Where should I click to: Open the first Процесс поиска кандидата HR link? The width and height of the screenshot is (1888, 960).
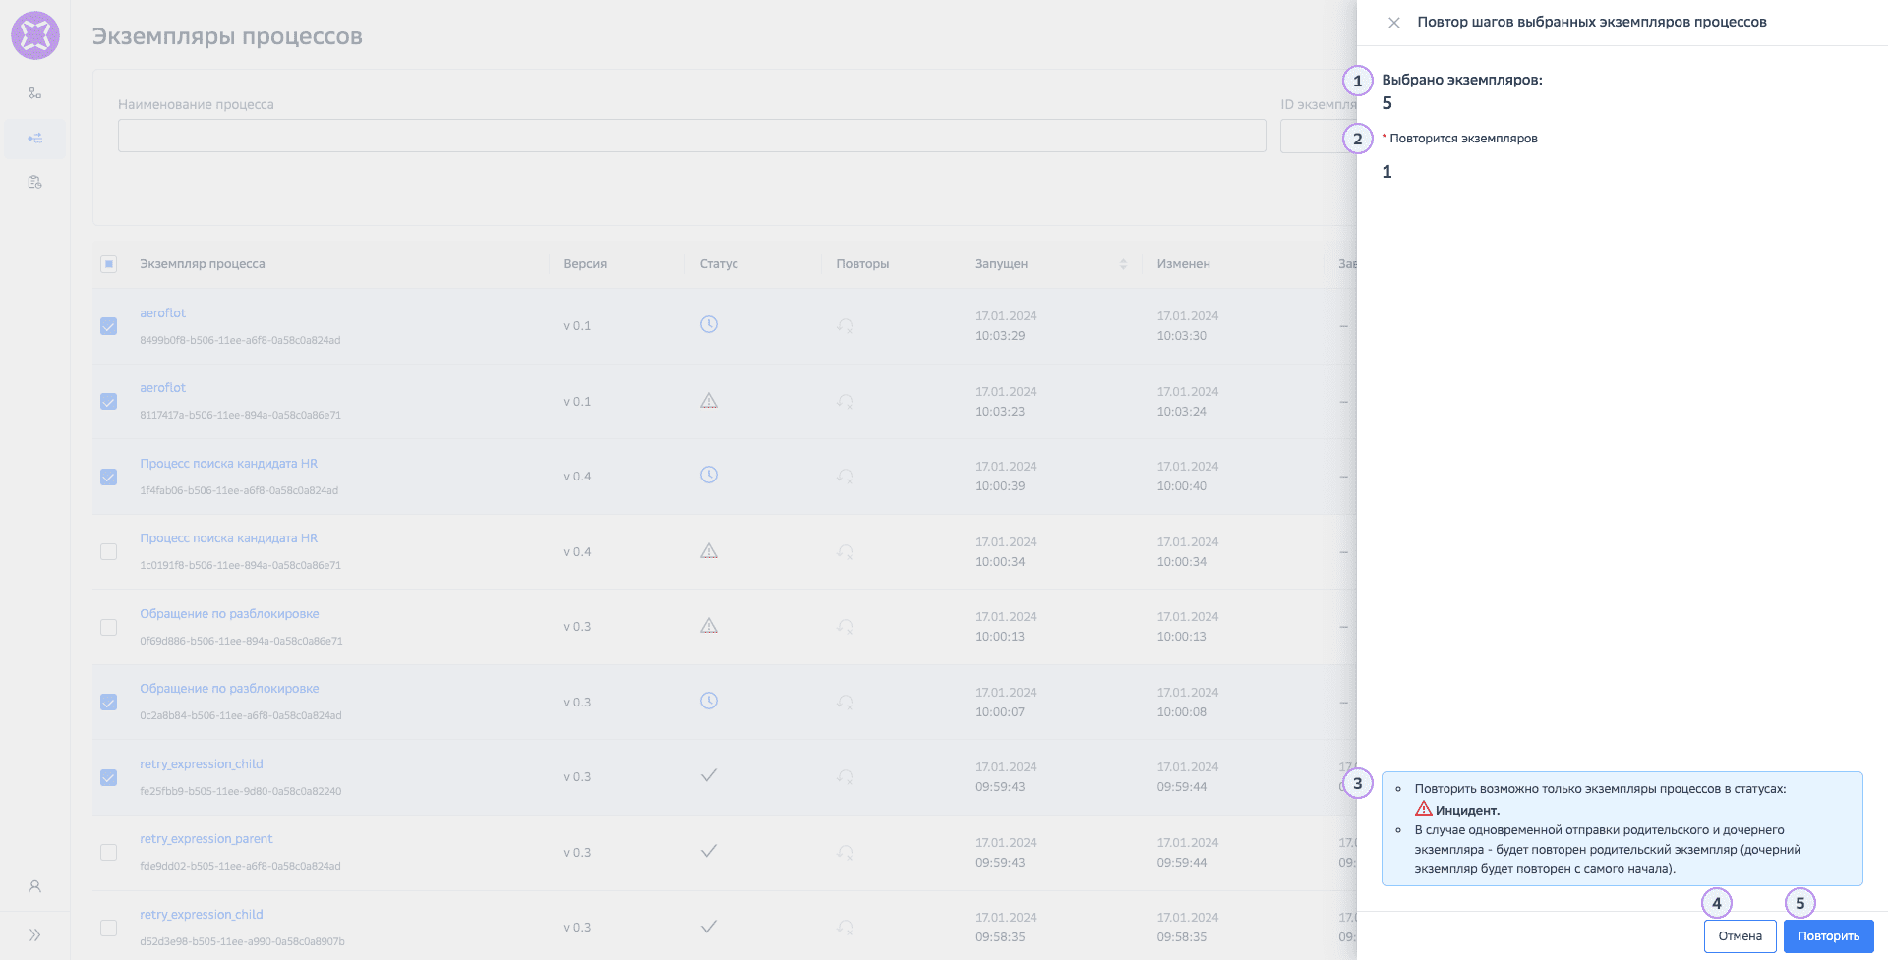(228, 464)
